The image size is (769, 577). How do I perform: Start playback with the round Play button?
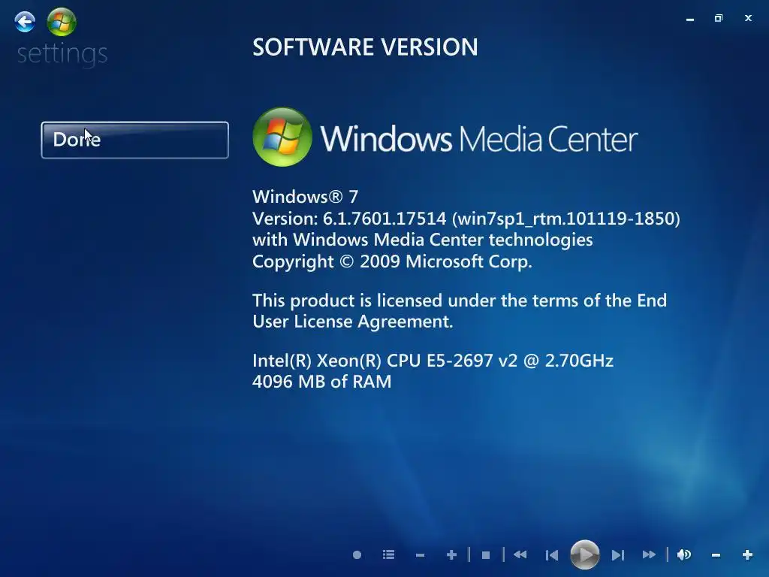click(x=584, y=555)
